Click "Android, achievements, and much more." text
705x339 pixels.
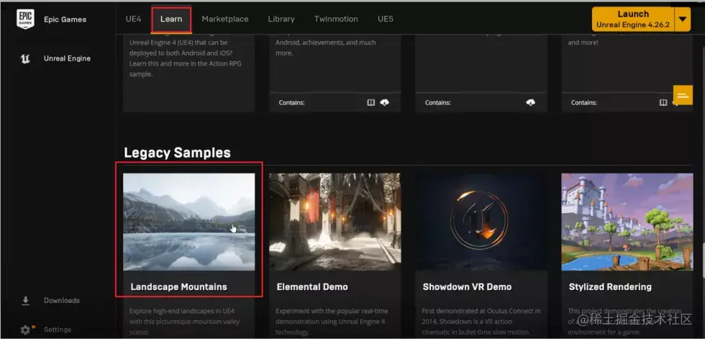pos(325,48)
